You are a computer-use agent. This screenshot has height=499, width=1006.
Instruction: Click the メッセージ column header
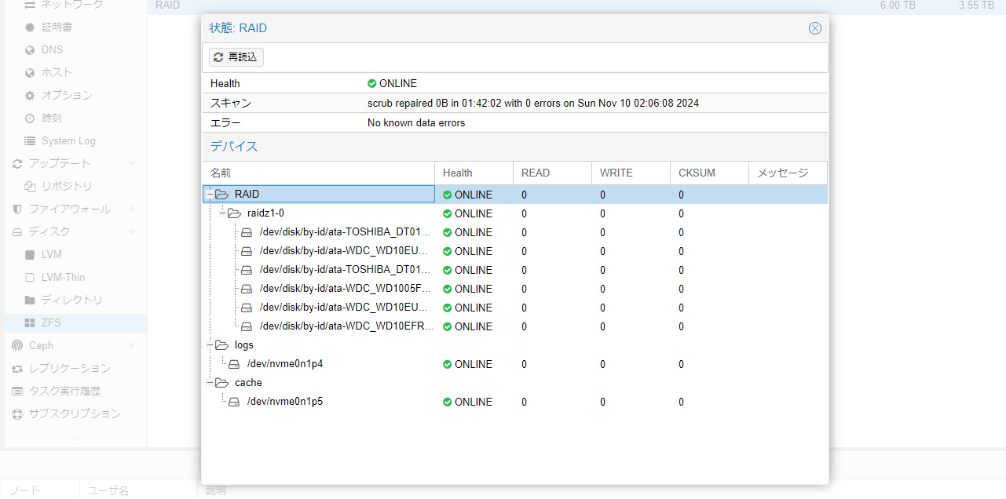[x=788, y=173]
